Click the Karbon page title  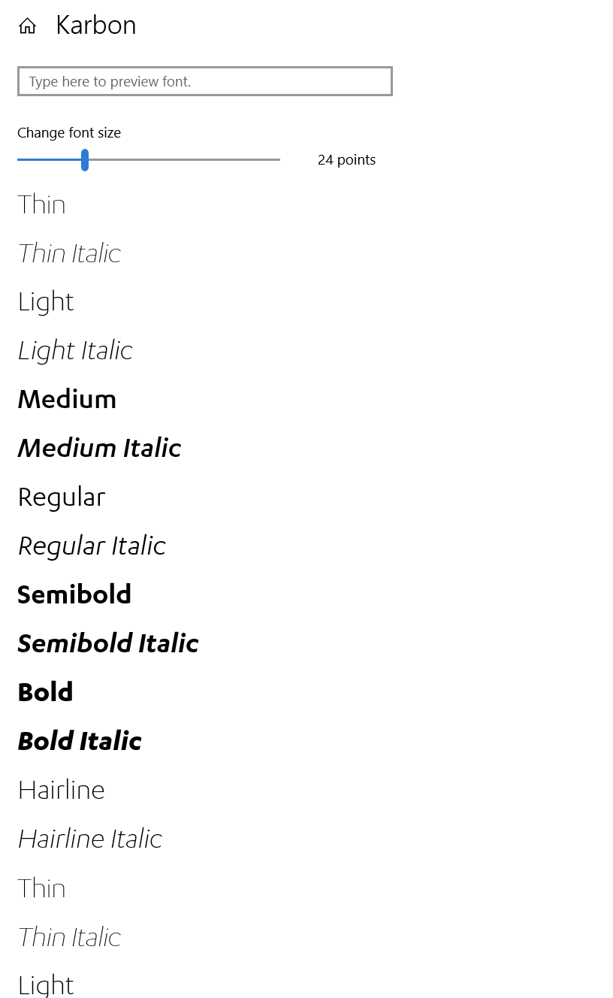tap(95, 25)
